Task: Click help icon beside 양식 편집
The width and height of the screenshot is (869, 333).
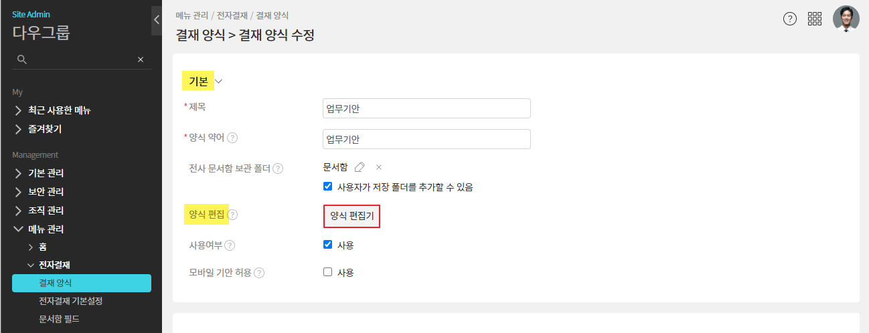Action: click(x=233, y=215)
